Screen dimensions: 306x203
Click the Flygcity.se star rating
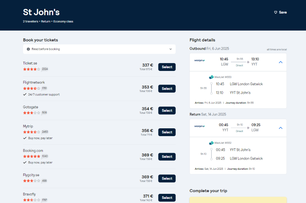32,181
